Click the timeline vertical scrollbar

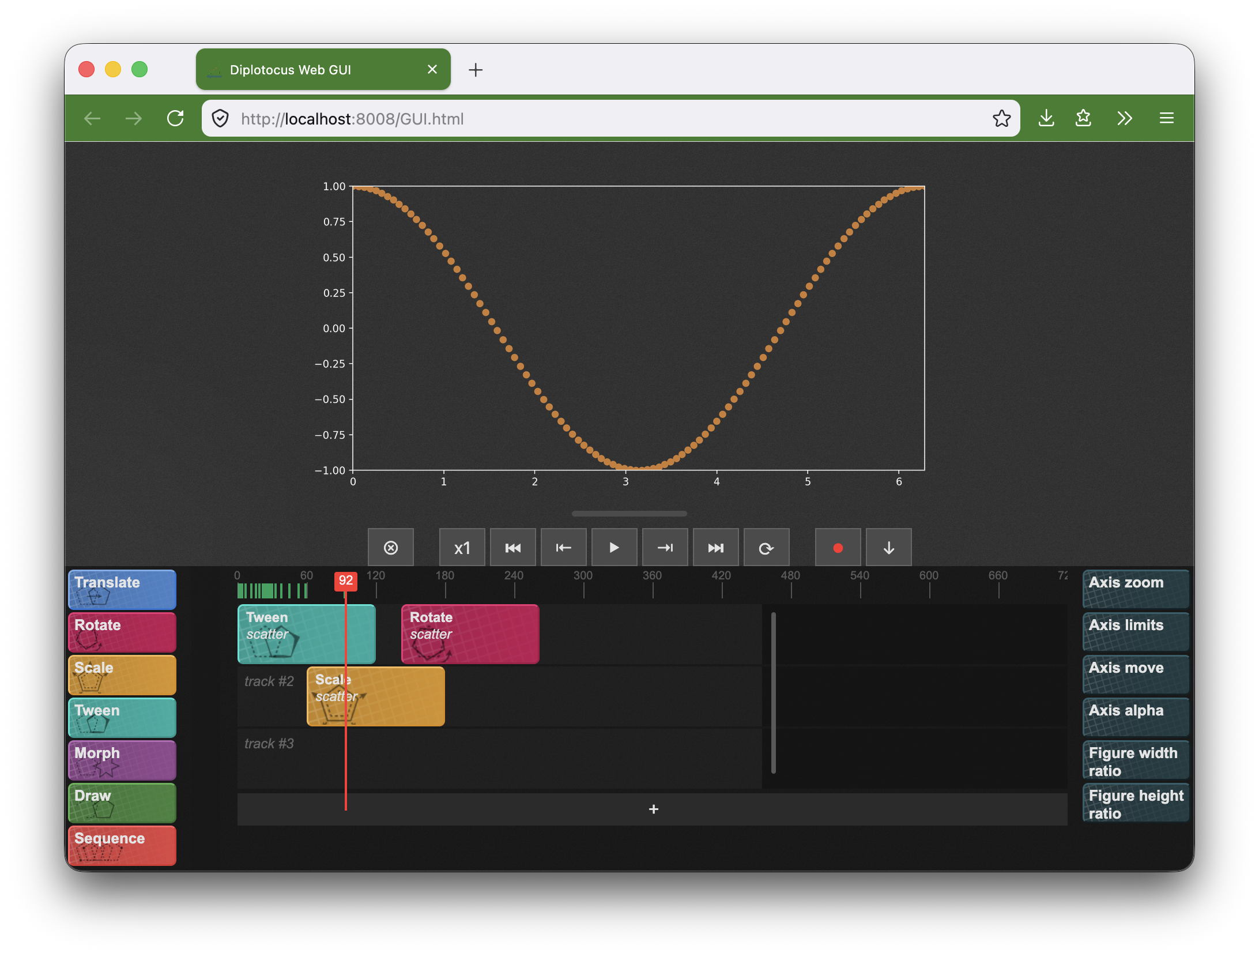[773, 692]
